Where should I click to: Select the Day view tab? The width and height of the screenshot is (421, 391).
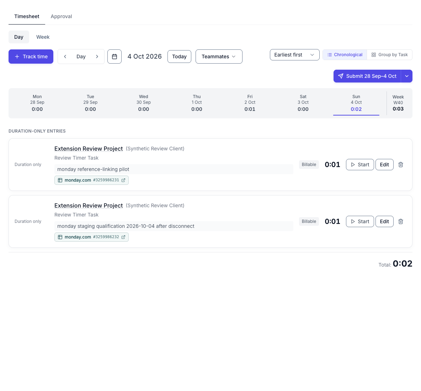click(x=19, y=37)
